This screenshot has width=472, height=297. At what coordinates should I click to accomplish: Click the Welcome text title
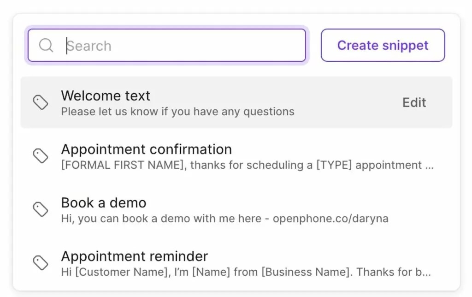[x=105, y=96]
